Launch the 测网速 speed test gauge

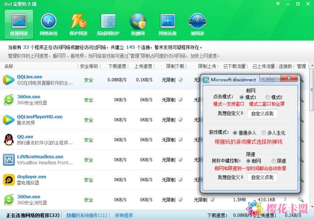[x=197, y=24]
